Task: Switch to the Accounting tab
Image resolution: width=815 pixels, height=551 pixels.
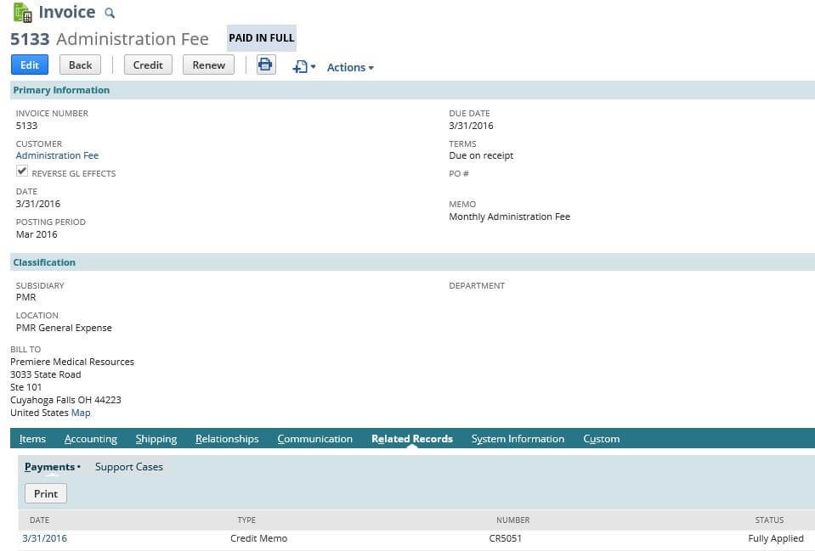Action: coord(91,439)
